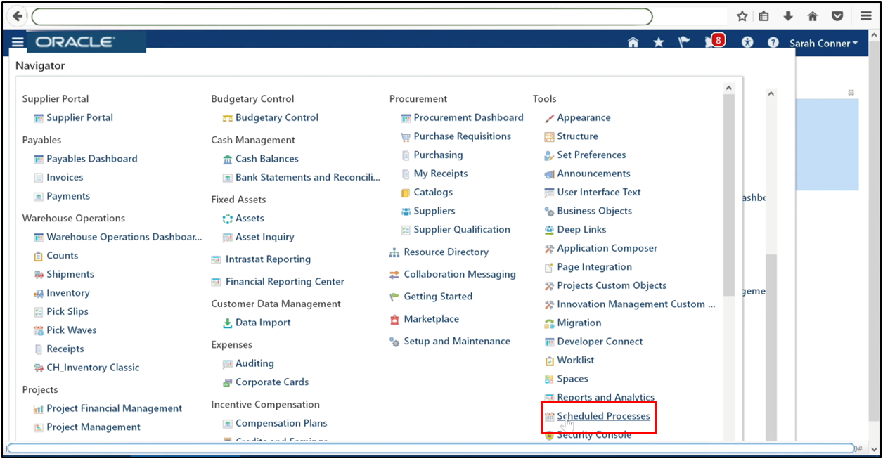Click the watchlist flag icon
The image size is (883, 461).
[683, 41]
